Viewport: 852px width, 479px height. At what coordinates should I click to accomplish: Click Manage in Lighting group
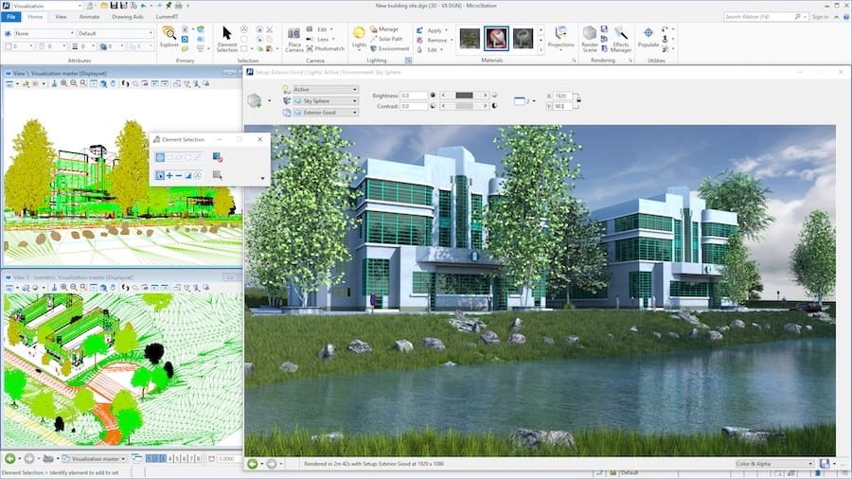pyautogui.click(x=384, y=28)
